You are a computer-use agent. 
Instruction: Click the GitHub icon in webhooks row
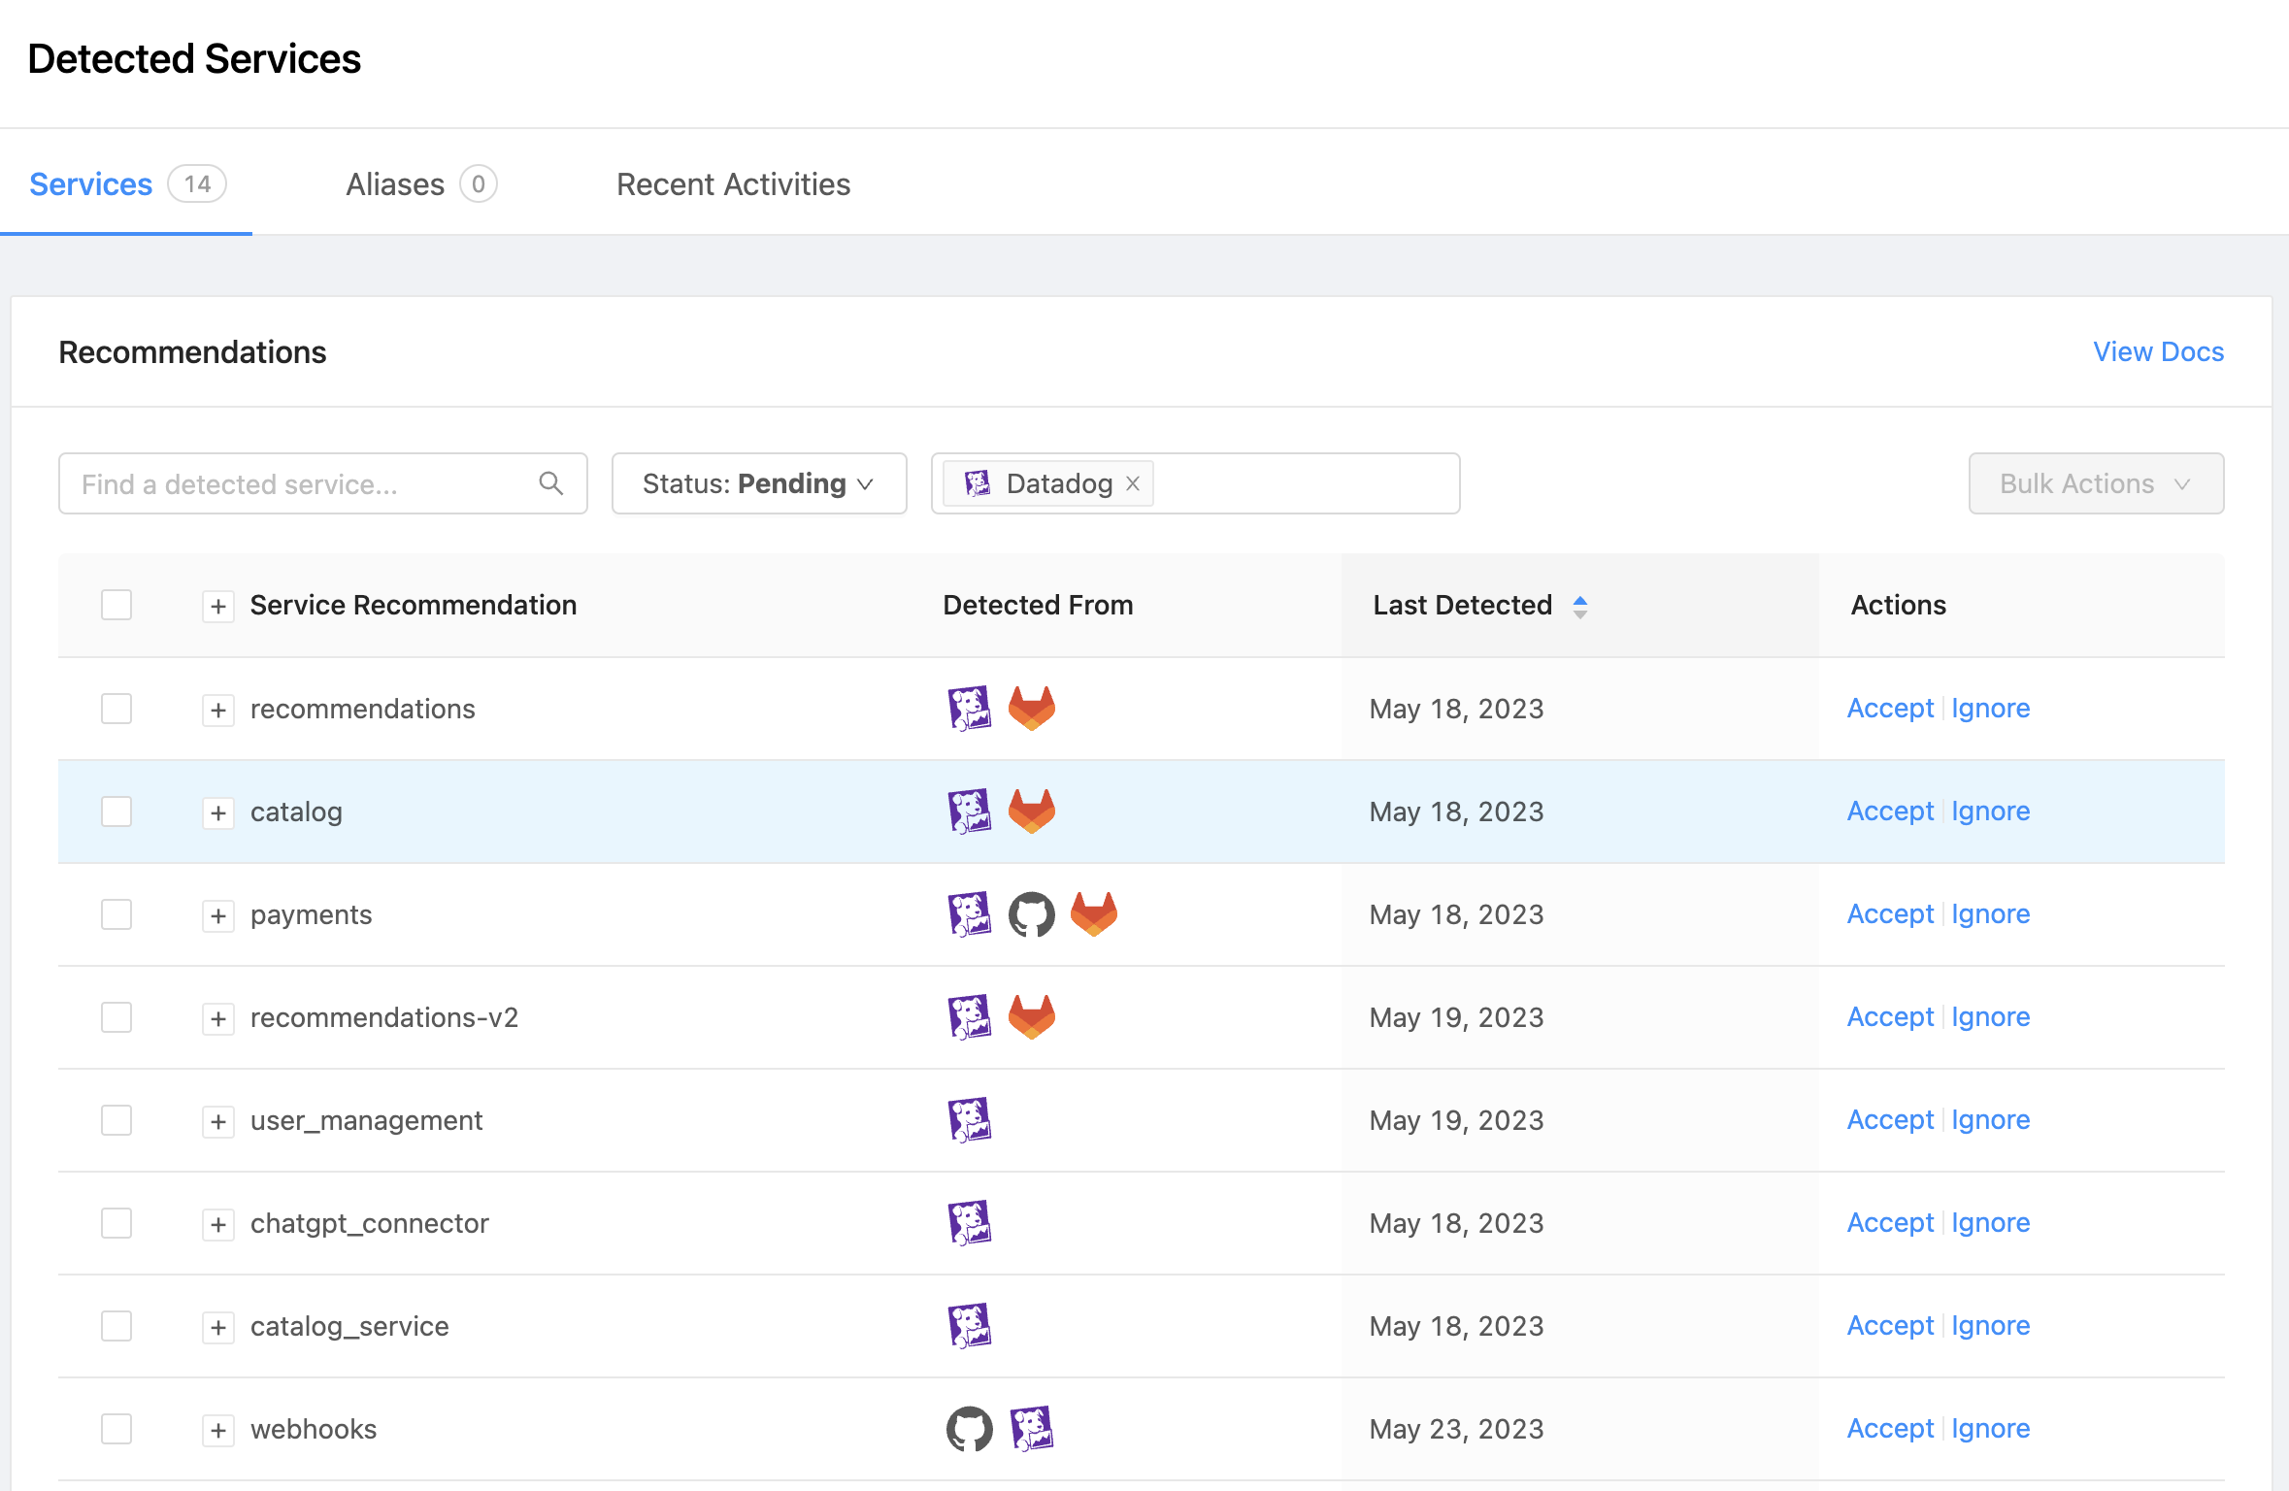coord(969,1429)
